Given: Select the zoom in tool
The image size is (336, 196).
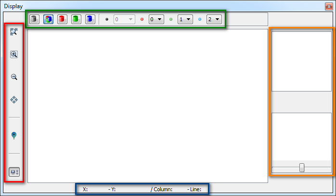Looking at the screenshot, I should 14,54.
